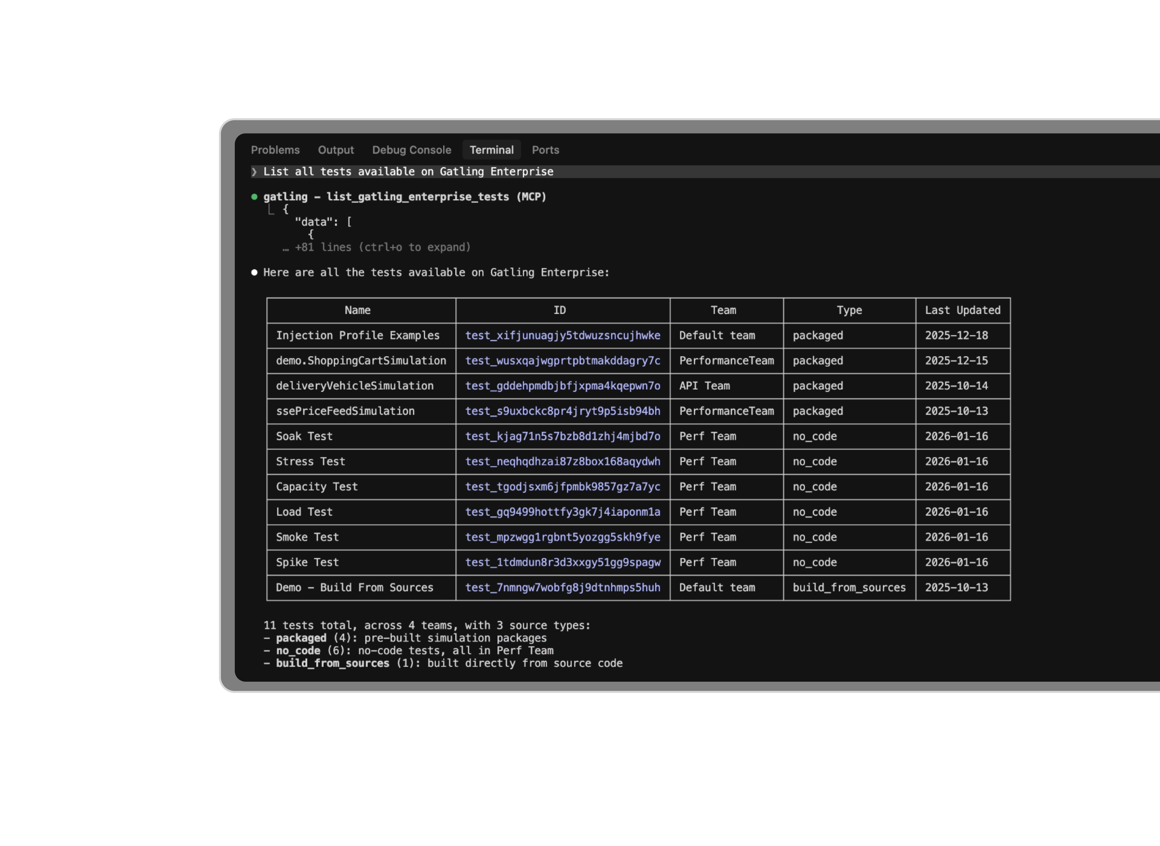Image resolution: width=1160 pixels, height=846 pixels.
Task: Open the Stress Test ID link
Action: click(563, 462)
